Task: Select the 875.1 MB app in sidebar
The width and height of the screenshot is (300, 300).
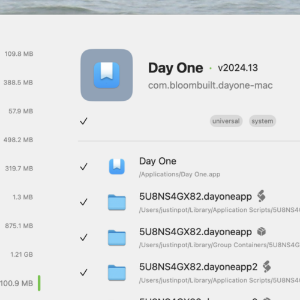Action: pos(19,226)
